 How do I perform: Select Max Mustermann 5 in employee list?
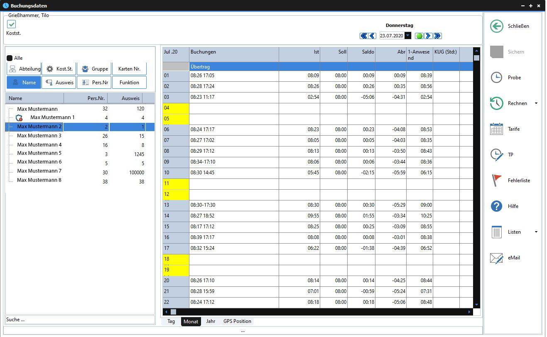point(39,153)
